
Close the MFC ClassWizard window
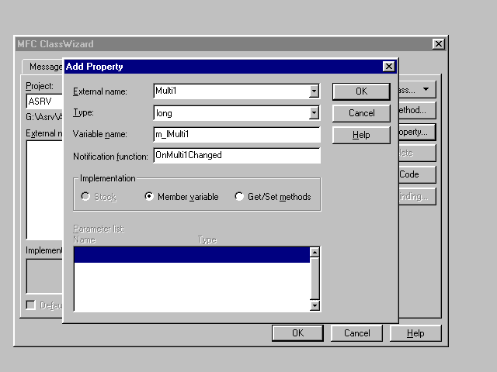[438, 44]
